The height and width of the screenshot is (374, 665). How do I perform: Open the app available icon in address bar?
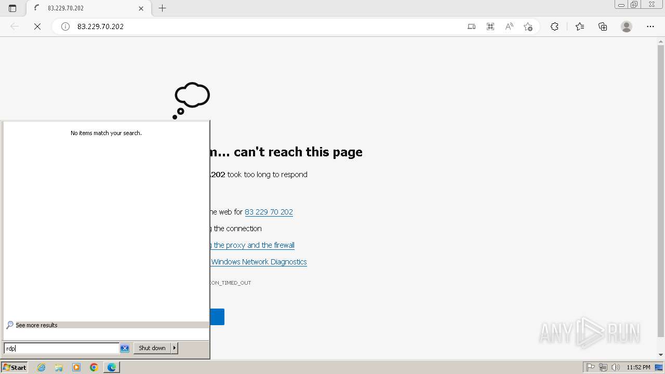click(x=471, y=26)
